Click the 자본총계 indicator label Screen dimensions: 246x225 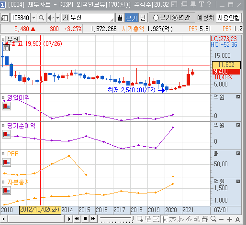click(x=19, y=182)
